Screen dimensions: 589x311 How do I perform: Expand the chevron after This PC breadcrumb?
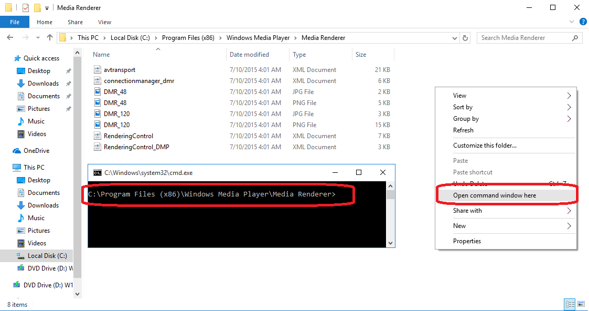(104, 38)
